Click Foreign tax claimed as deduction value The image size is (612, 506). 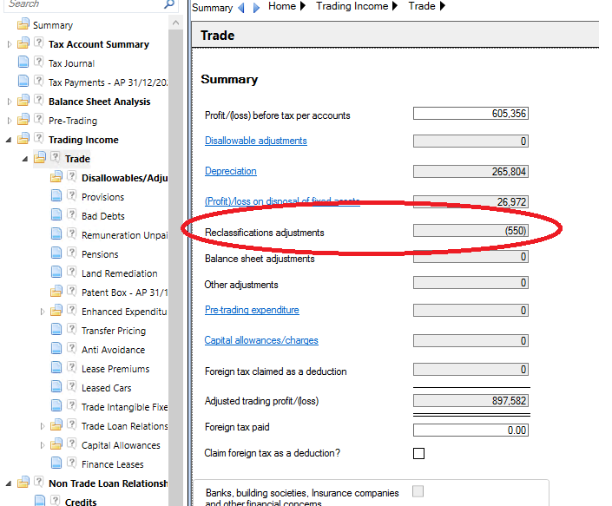click(471, 369)
